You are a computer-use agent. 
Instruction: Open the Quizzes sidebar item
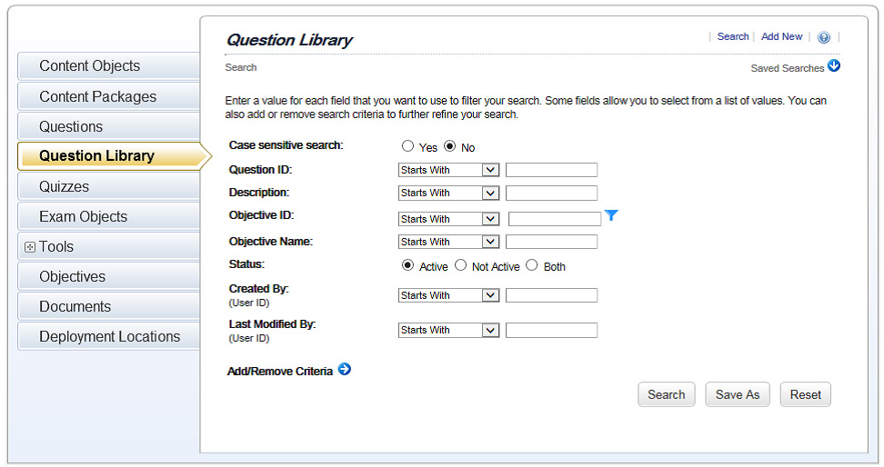[64, 186]
